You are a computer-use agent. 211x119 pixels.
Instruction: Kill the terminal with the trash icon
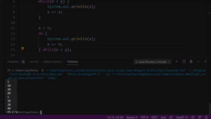point(191,62)
